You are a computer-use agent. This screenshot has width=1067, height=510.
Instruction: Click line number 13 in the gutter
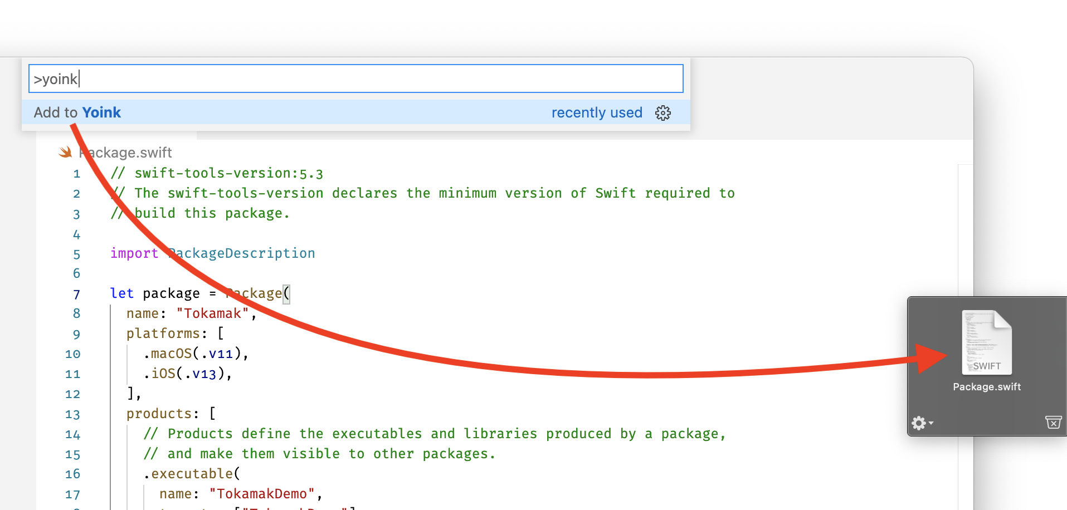tap(73, 415)
